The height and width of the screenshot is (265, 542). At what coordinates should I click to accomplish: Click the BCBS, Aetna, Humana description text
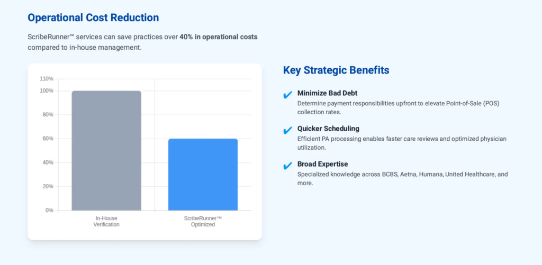402,178
